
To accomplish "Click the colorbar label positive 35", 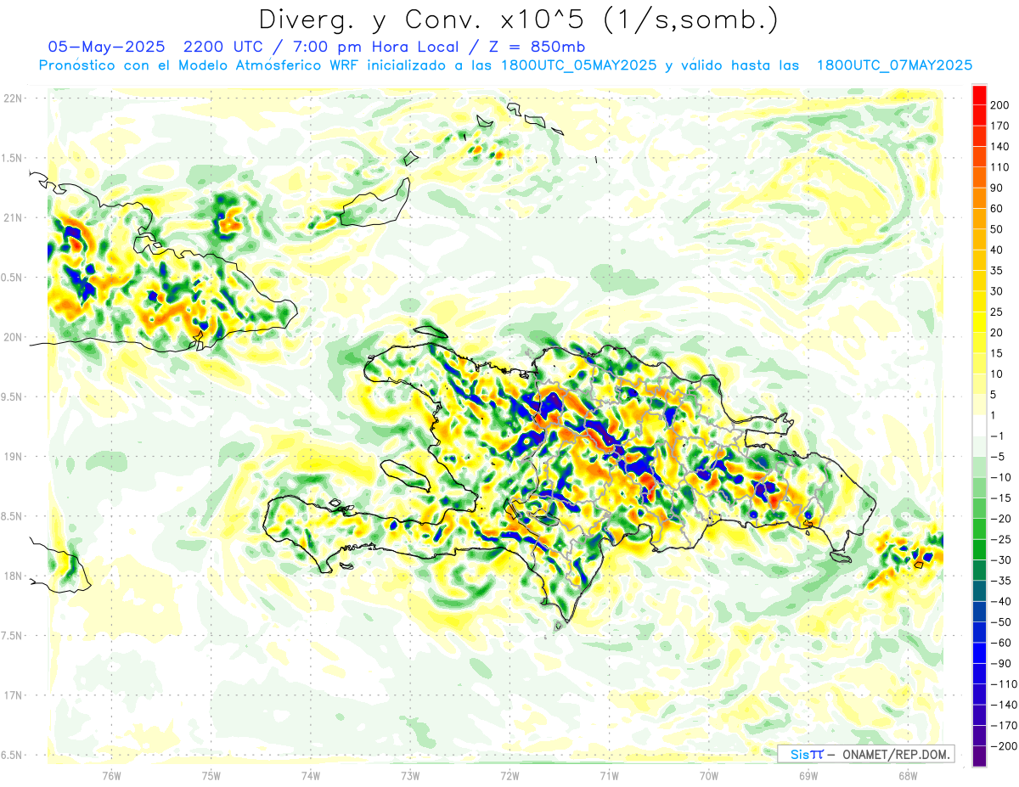I will (996, 270).
